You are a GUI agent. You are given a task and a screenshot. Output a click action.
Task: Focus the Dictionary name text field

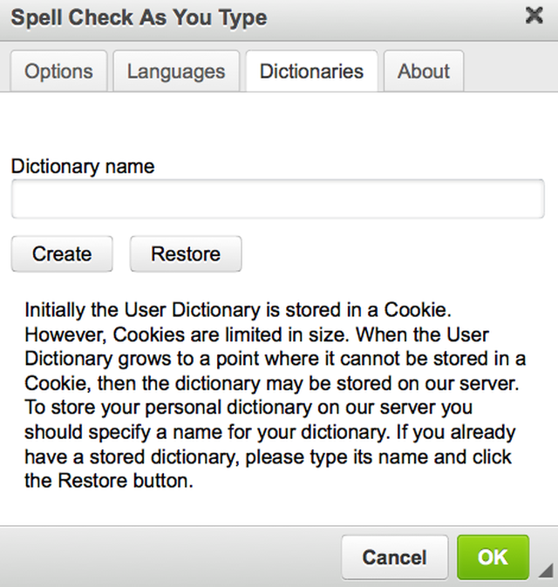tap(277, 199)
